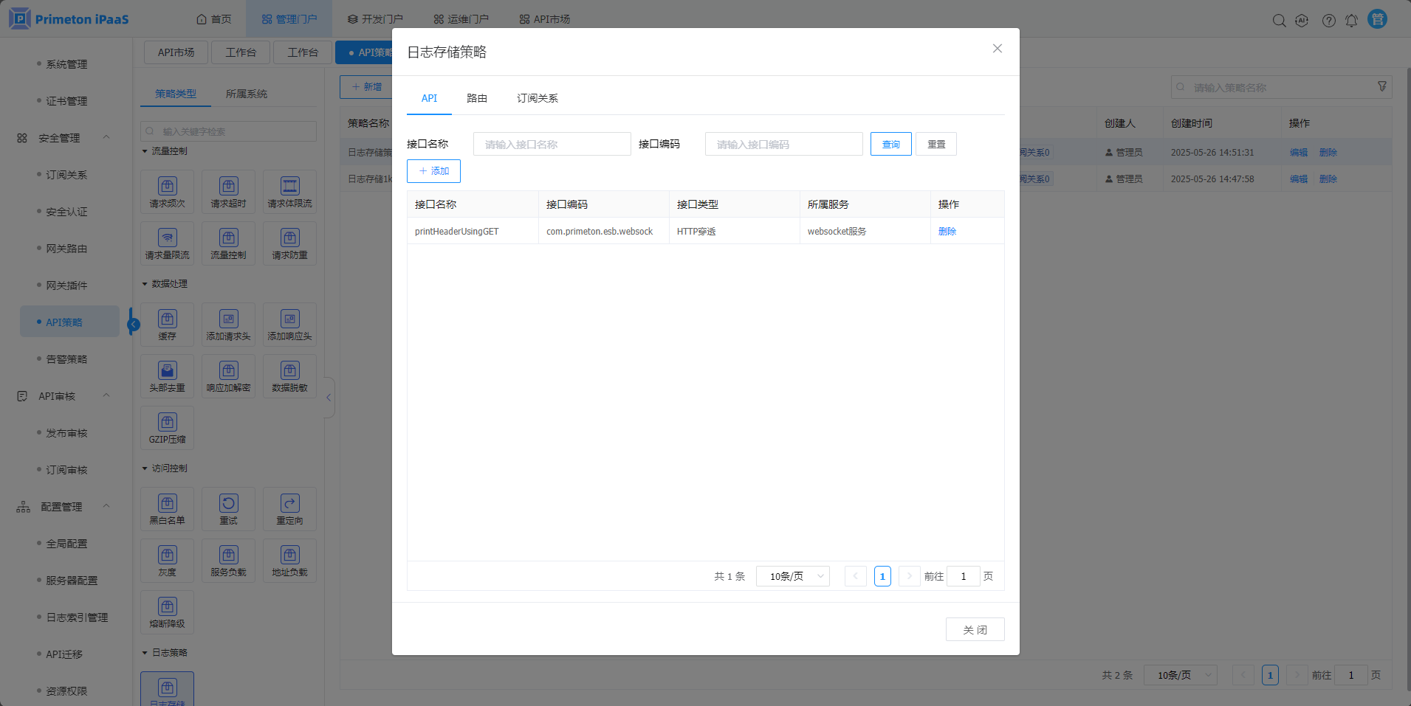
Task: Switch to the 订阅关系 tab
Action: coord(537,98)
